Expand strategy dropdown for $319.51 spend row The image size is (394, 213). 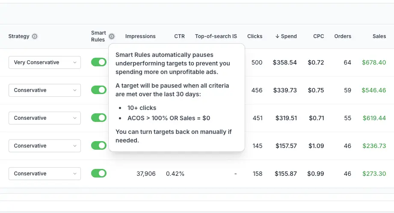pyautogui.click(x=45, y=118)
